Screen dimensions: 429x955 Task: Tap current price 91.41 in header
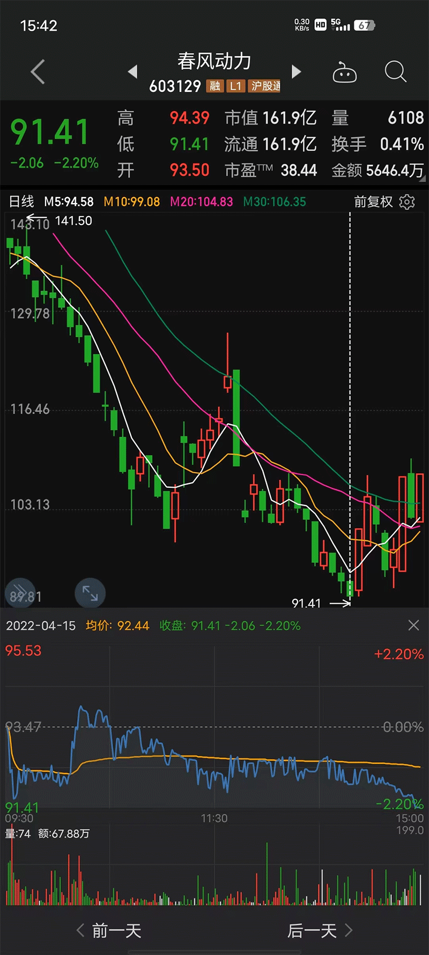point(50,132)
